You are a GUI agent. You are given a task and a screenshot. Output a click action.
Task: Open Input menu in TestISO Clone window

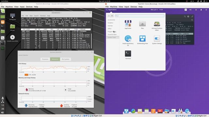(127, 6)
